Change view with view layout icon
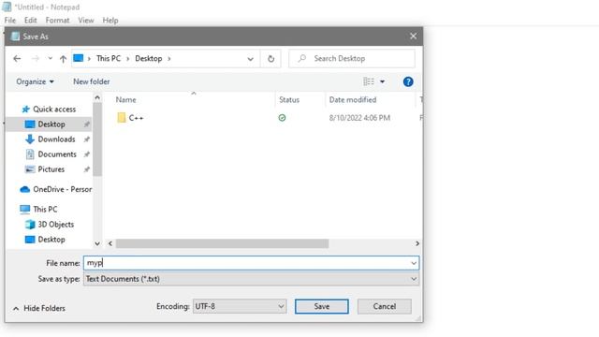The image size is (599, 337). click(x=369, y=81)
